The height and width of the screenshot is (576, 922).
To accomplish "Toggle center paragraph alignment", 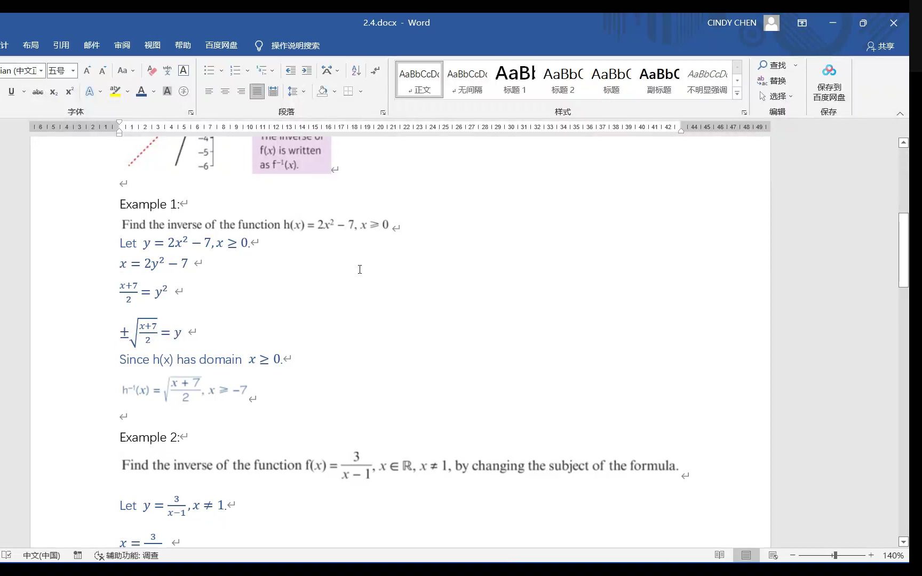I will coord(225,91).
